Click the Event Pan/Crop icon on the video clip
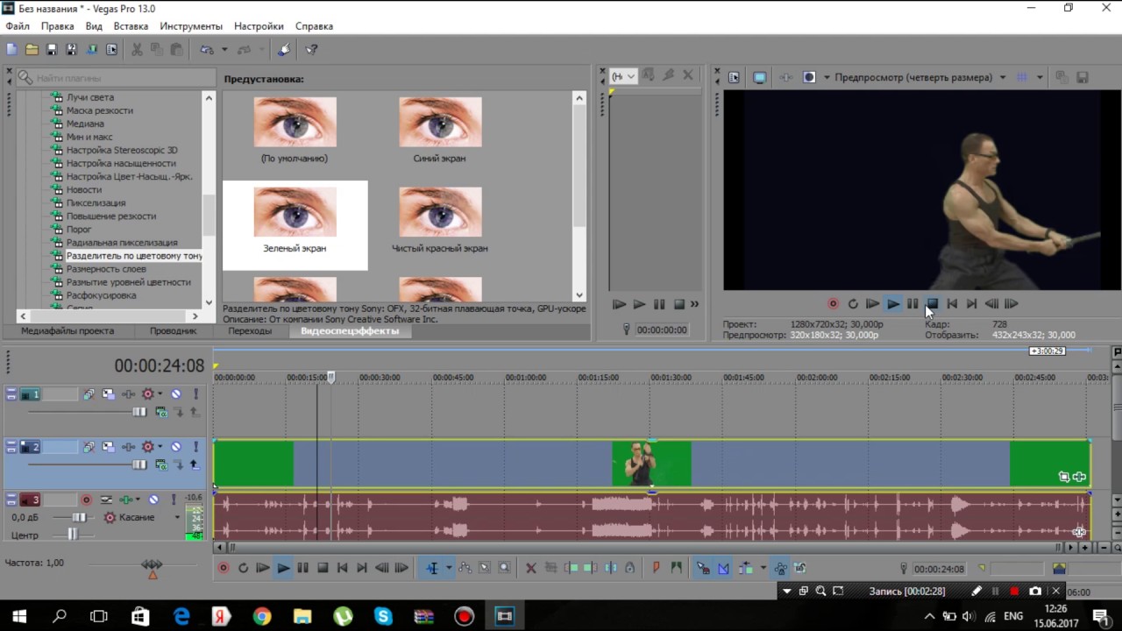 [x=1063, y=477]
